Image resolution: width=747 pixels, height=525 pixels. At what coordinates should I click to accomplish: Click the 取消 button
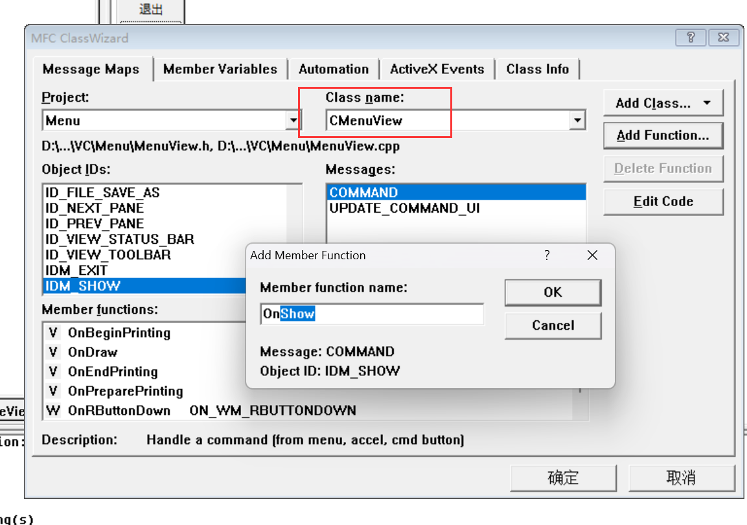tap(682, 478)
